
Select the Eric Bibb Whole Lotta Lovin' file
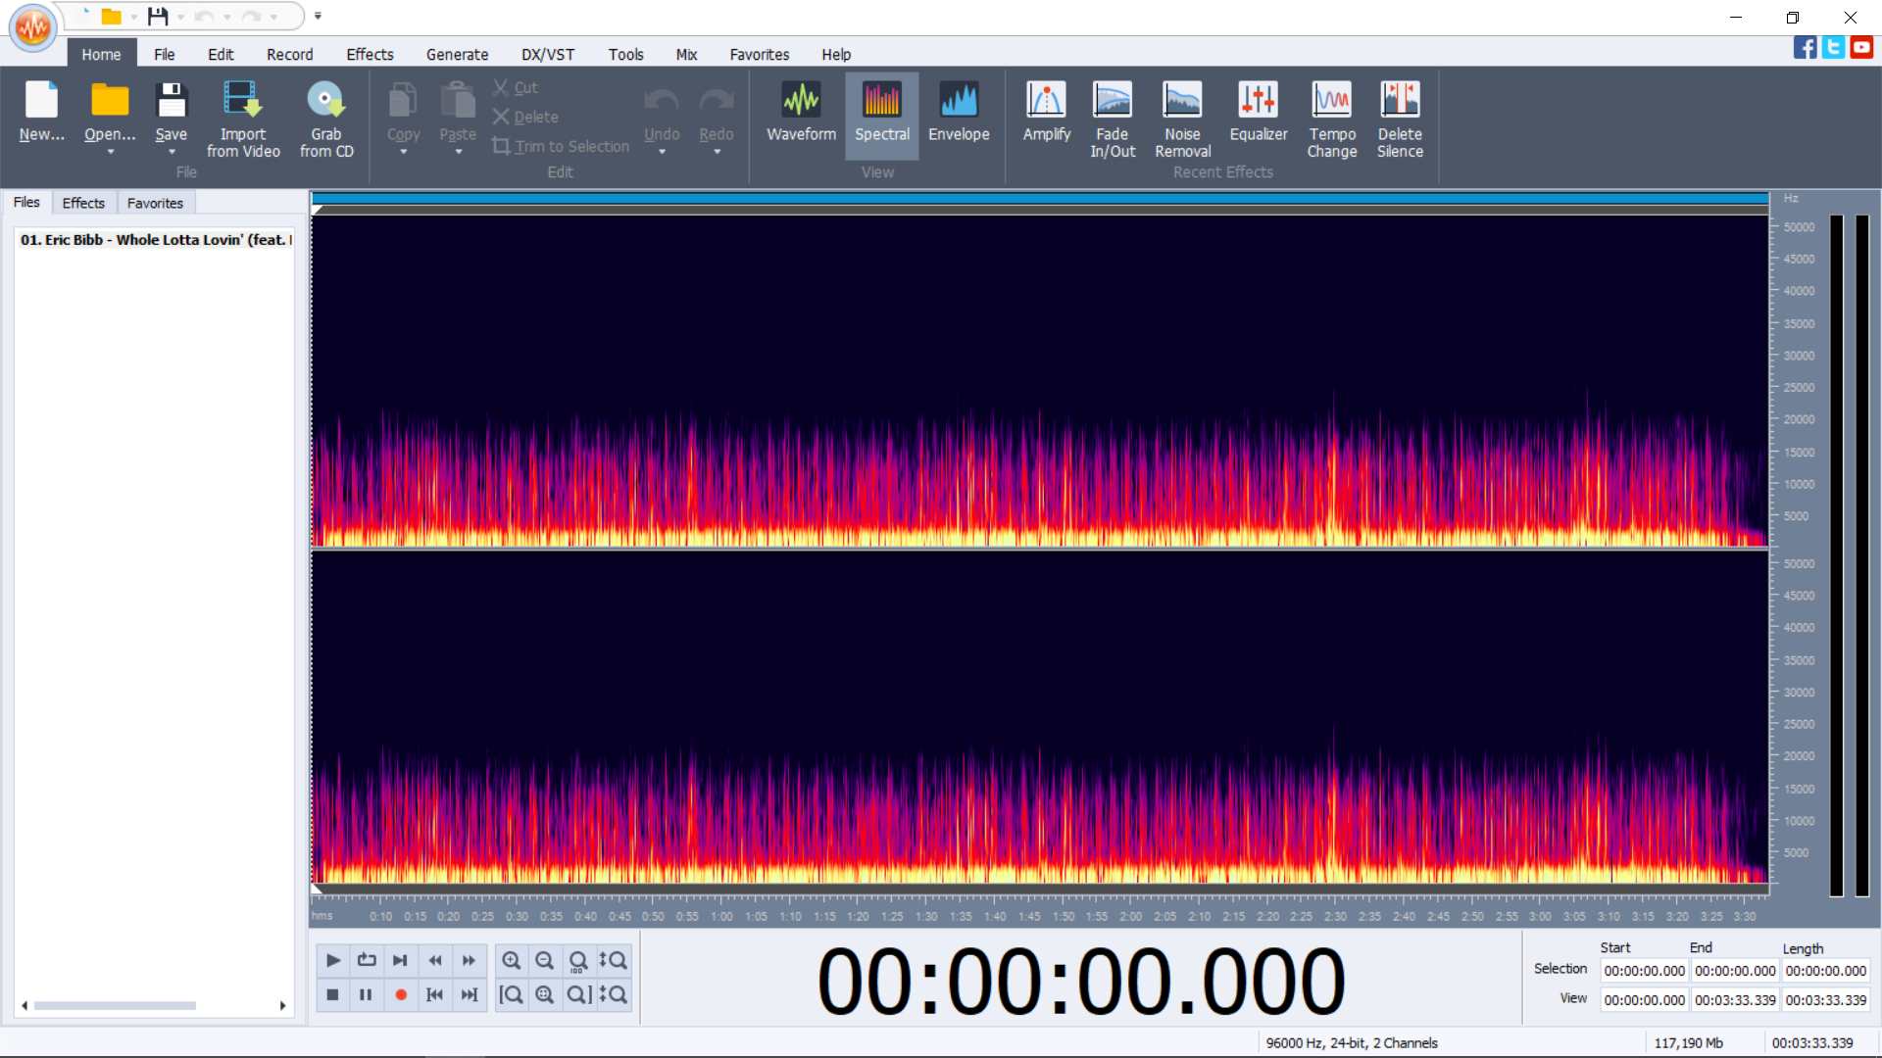click(x=156, y=240)
